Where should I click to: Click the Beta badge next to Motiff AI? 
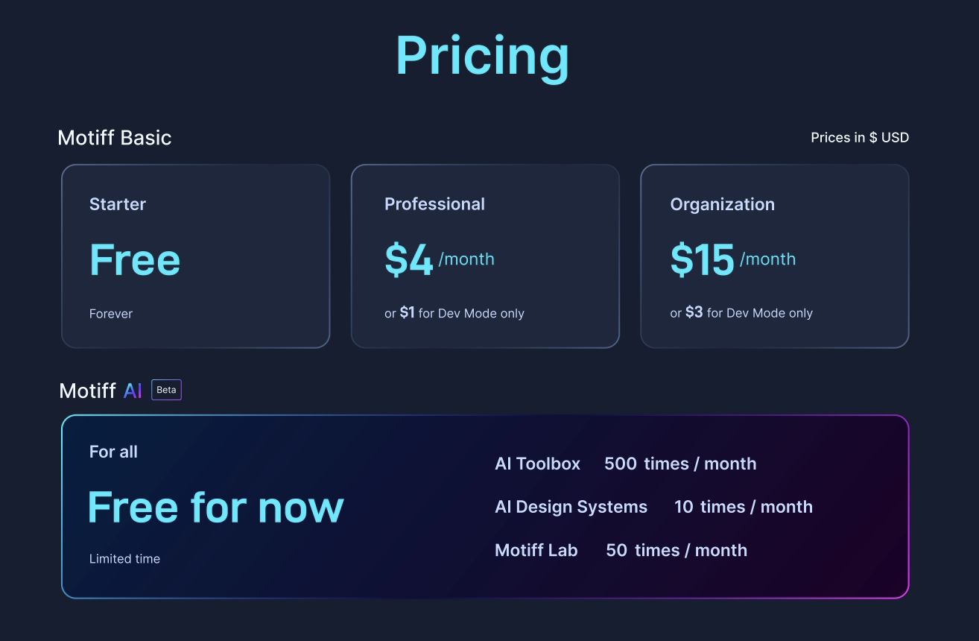pos(166,390)
